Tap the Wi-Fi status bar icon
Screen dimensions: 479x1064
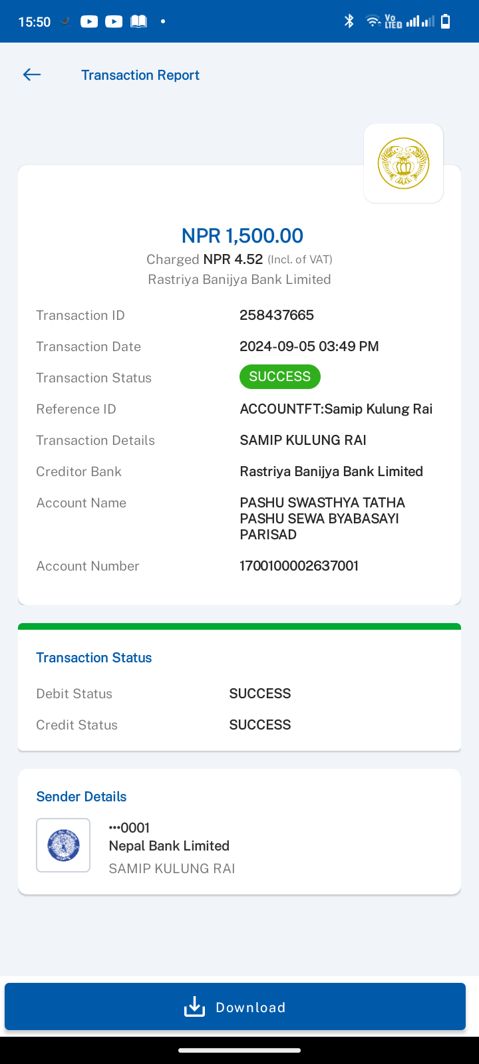(373, 21)
